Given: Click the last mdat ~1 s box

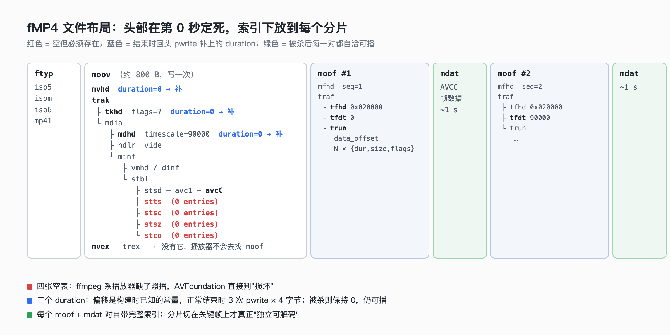Looking at the screenshot, I should point(639,161).
